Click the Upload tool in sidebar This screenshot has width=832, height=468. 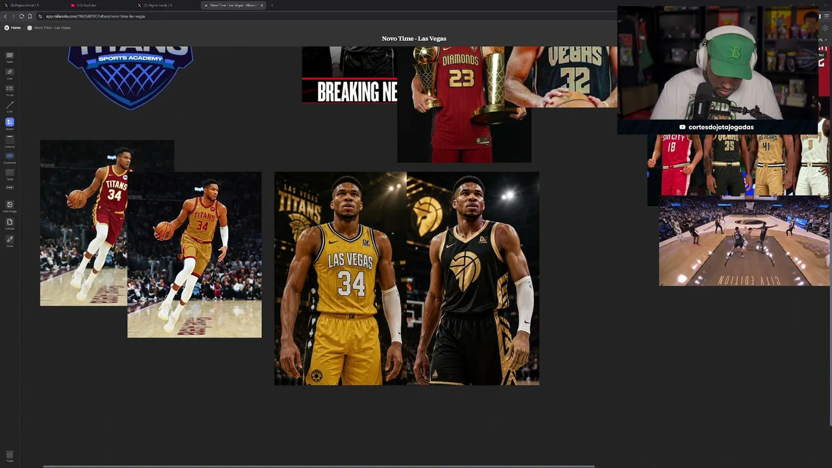point(10,224)
